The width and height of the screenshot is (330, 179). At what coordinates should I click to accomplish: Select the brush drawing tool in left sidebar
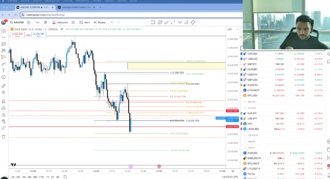click(x=4, y=64)
